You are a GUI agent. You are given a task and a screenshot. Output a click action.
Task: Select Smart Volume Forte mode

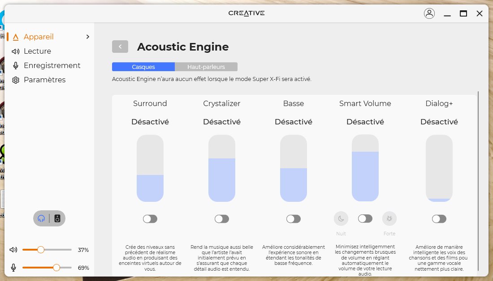[389, 219]
